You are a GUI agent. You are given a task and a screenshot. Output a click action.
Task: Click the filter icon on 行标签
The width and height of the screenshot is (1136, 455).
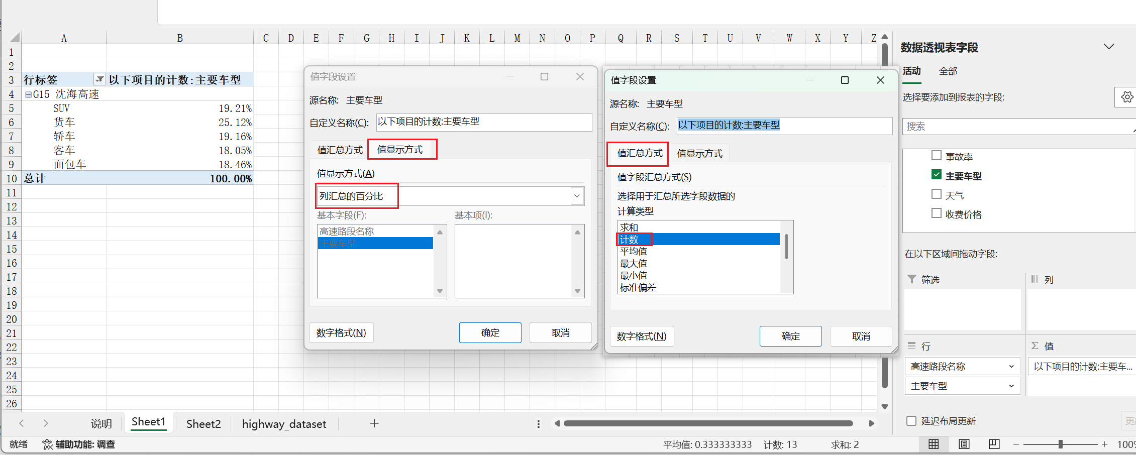99,79
